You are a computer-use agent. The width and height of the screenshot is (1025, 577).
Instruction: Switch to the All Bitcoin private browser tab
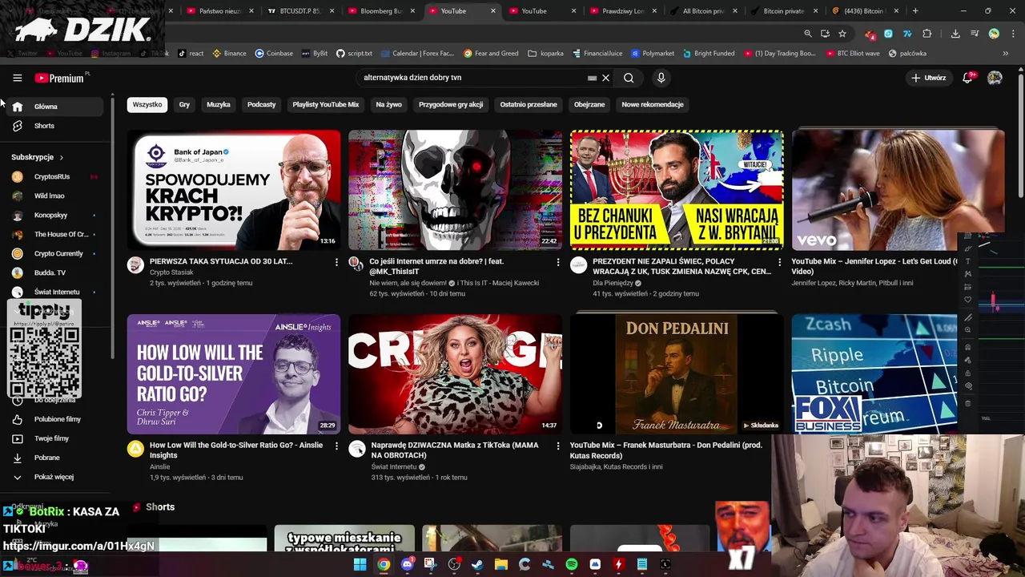point(702,11)
